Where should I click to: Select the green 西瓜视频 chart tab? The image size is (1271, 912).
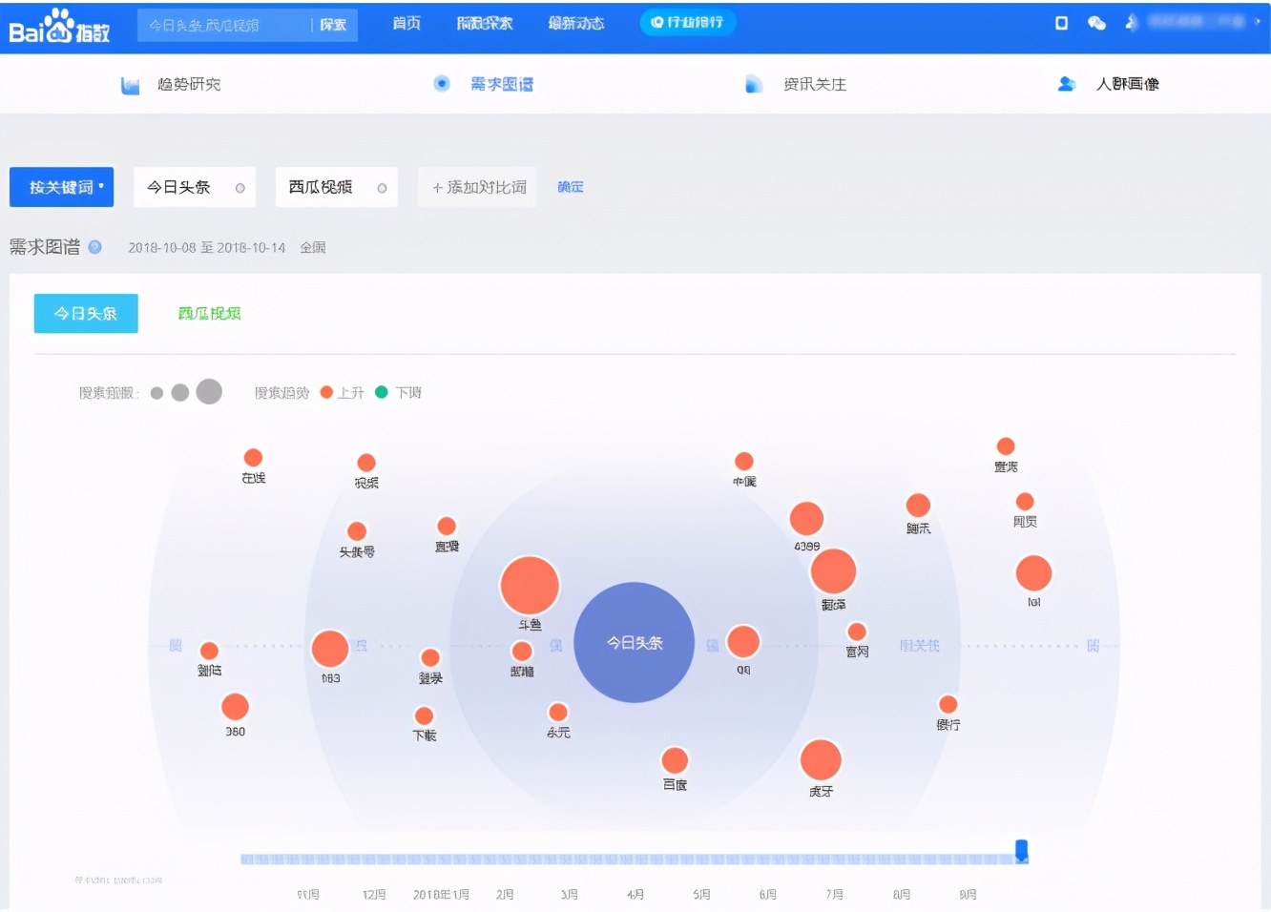pos(210,313)
